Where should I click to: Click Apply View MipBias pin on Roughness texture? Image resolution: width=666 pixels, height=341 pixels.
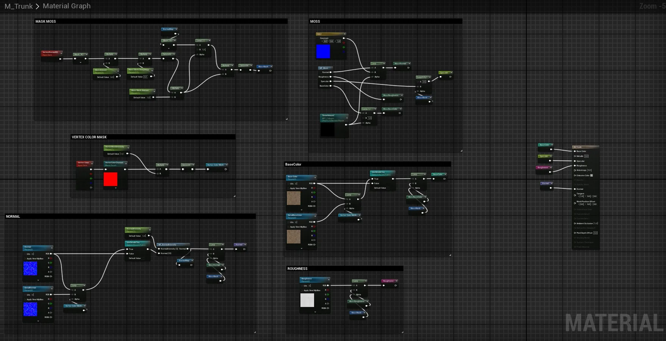[302, 290]
